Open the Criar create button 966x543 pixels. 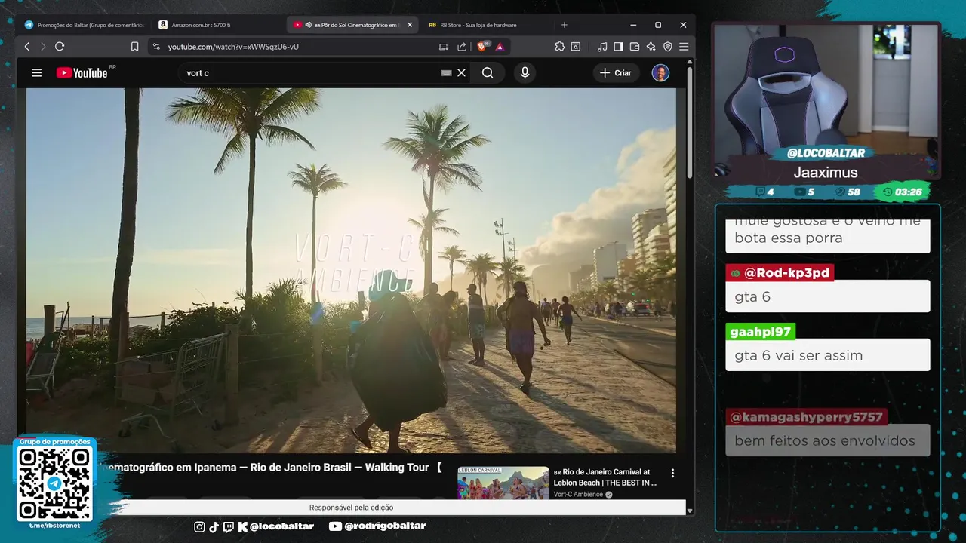click(x=616, y=73)
